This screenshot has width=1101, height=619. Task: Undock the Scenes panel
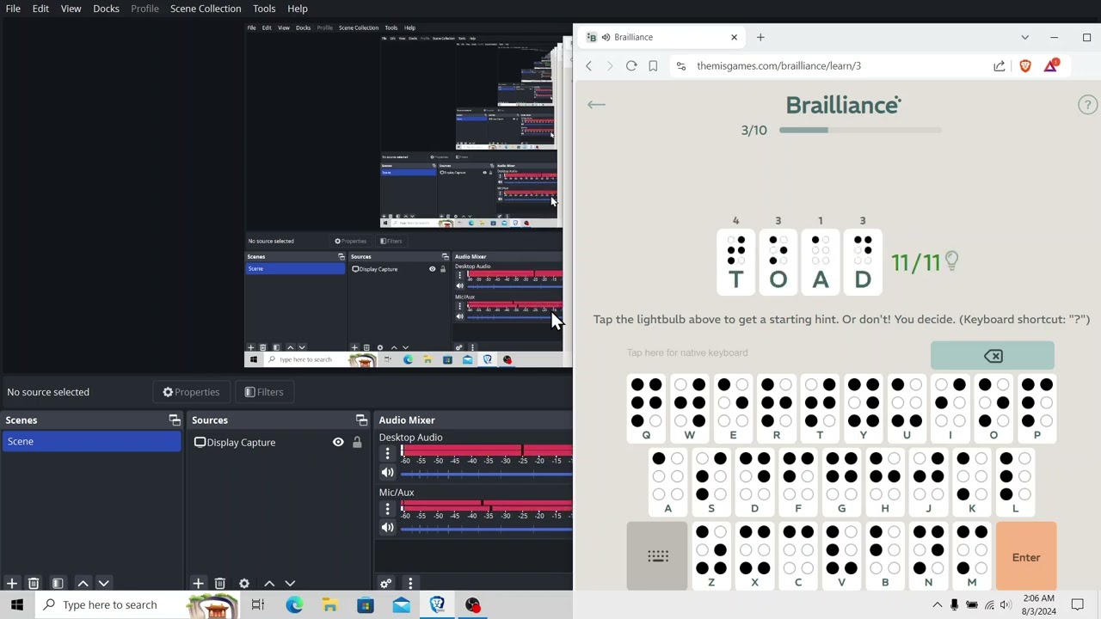click(x=175, y=420)
